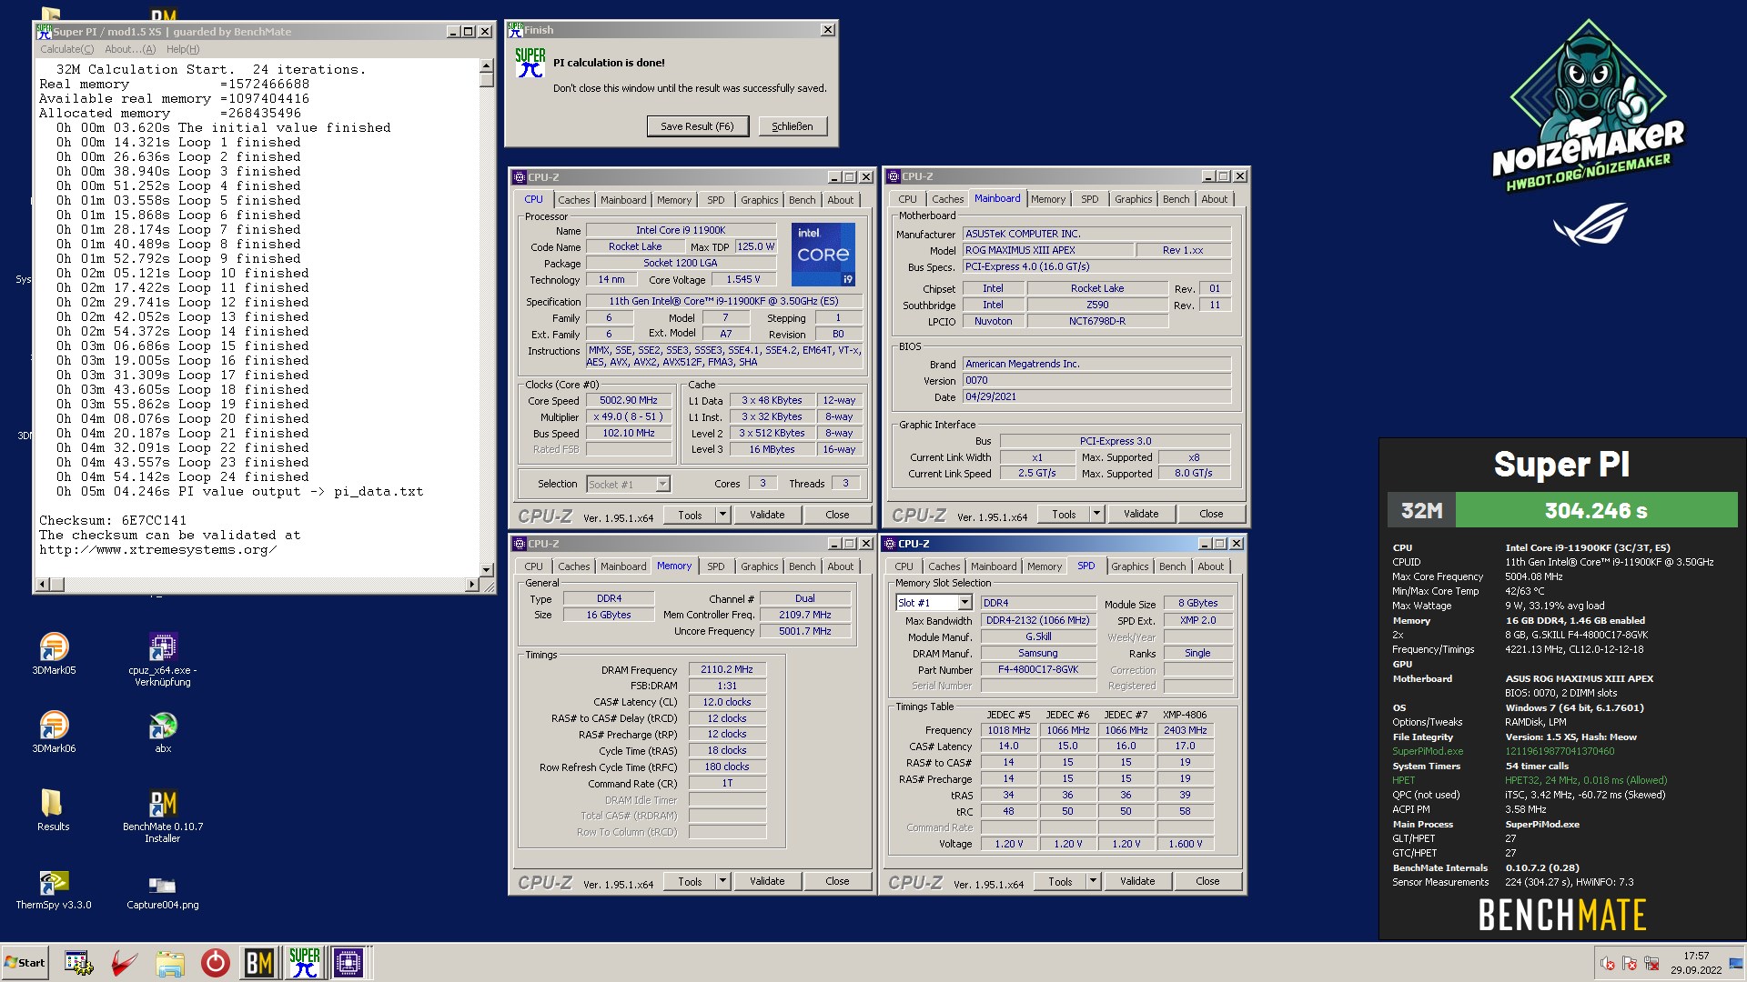Click the SuperPiMod.exe green hash entry
Viewport: 1747px width, 982px height.
pos(1428,751)
